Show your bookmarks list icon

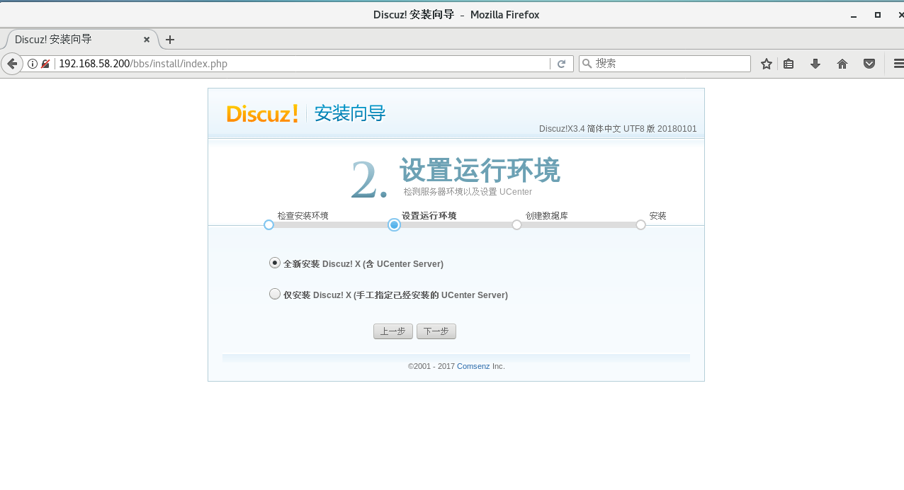coord(789,64)
